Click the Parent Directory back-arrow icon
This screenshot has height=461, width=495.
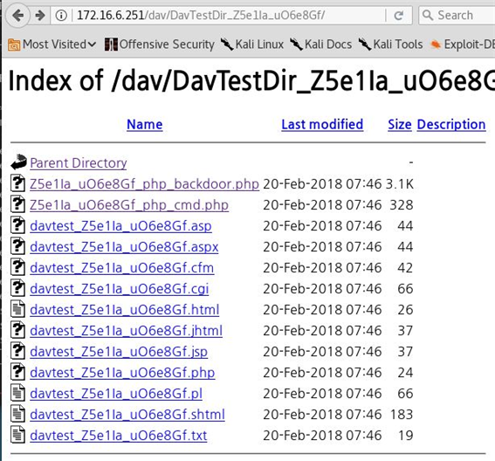click(18, 162)
